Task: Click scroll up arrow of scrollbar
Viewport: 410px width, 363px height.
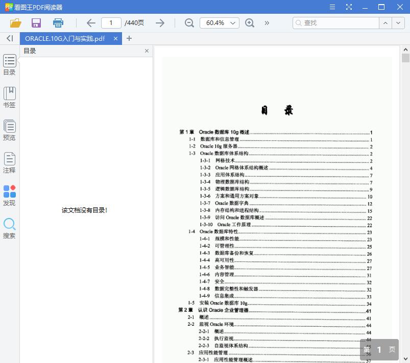Action: (405, 50)
